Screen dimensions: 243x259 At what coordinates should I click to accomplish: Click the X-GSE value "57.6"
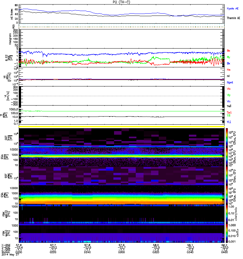[x=19, y=245]
